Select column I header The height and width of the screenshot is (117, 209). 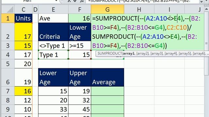click(169, 9)
